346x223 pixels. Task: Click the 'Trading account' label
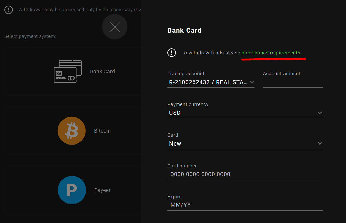click(x=186, y=74)
